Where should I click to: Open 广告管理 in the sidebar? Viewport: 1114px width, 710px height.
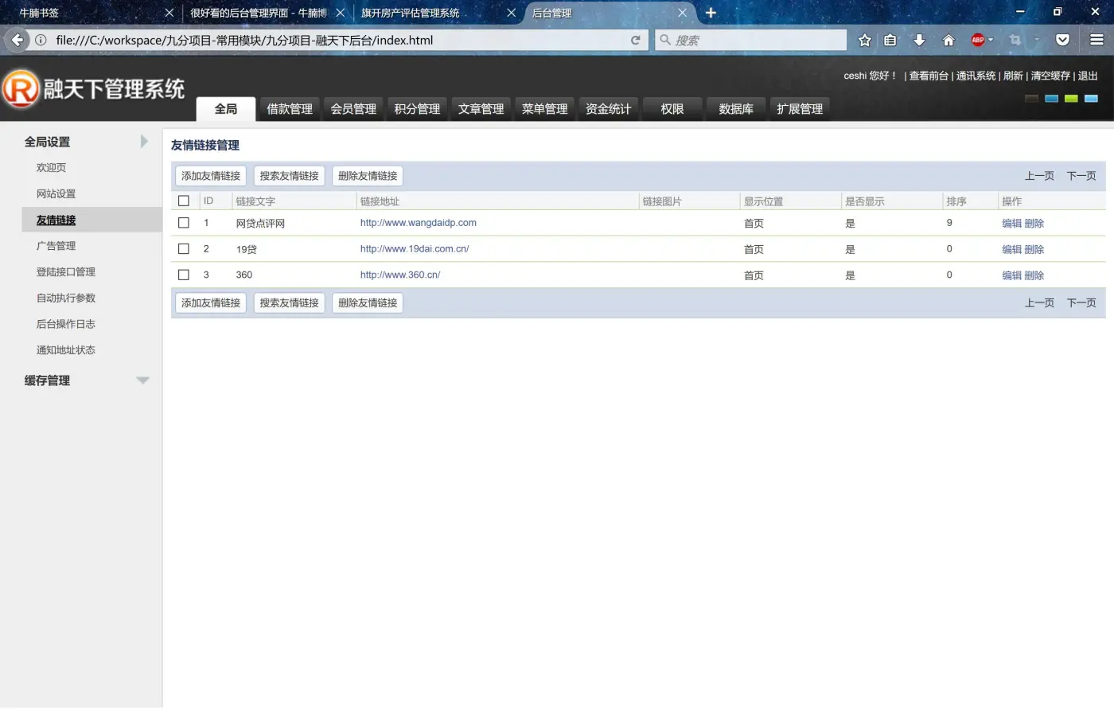click(x=56, y=246)
